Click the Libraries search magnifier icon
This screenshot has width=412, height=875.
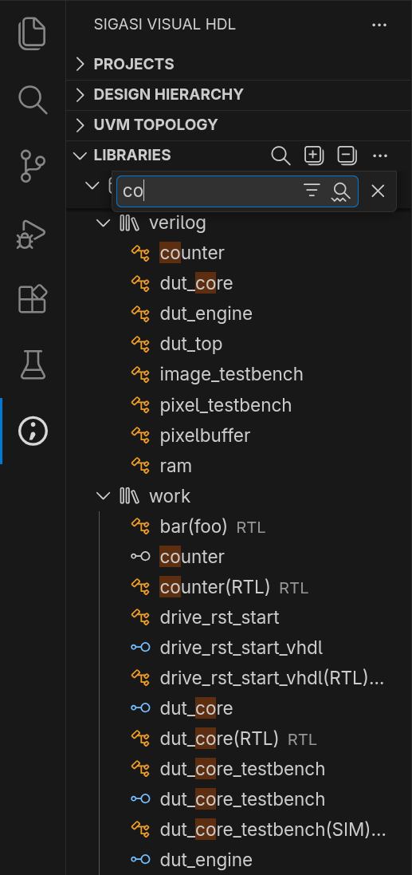coord(281,155)
